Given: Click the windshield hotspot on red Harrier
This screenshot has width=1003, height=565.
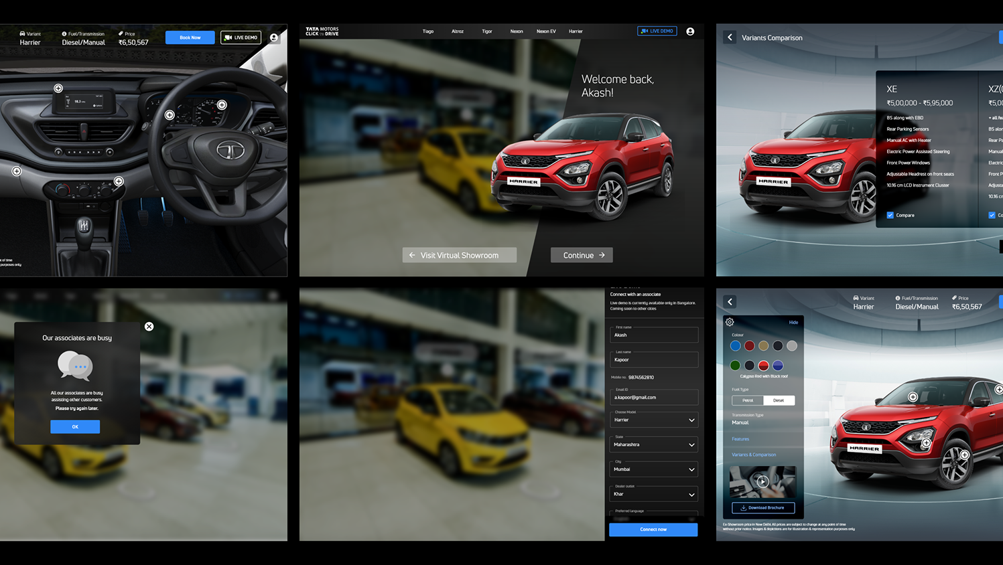Looking at the screenshot, I should [x=913, y=397].
